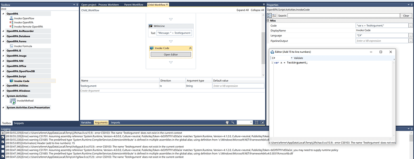Close the Child Workflow tab
The image size is (414, 159).
click(167, 4)
